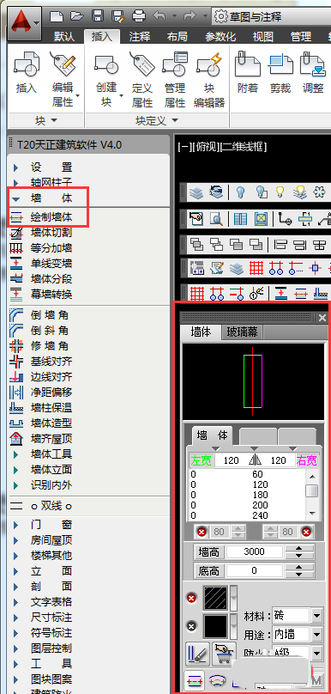
Task: Click the 墙高 button
Action: (209, 551)
